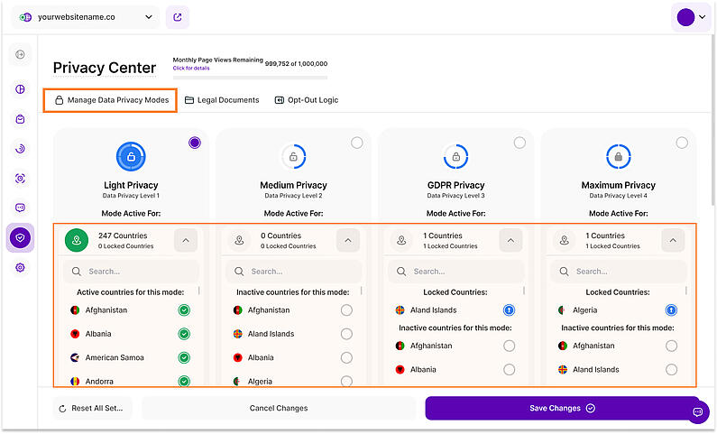Click the Maximum Privacy locked padlock icon
717x434 pixels.
(x=618, y=157)
